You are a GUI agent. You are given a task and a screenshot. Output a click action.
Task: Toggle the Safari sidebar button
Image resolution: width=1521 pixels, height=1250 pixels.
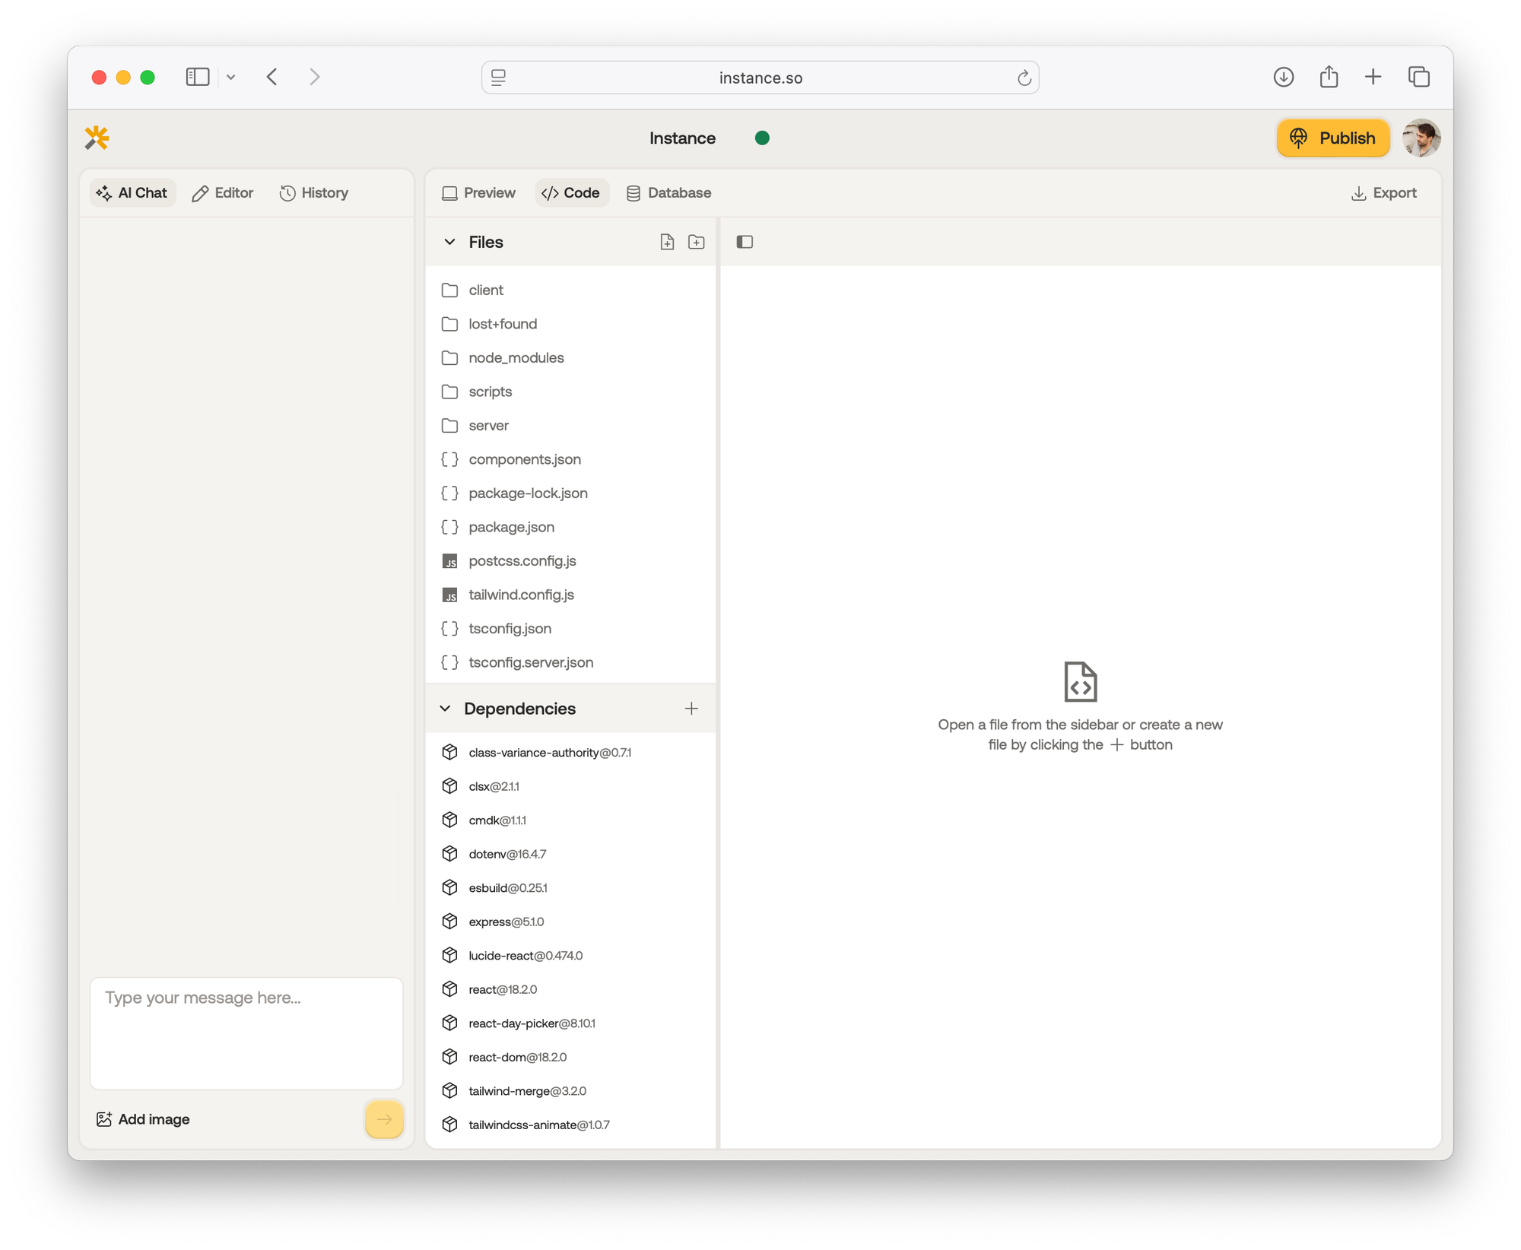click(x=198, y=77)
